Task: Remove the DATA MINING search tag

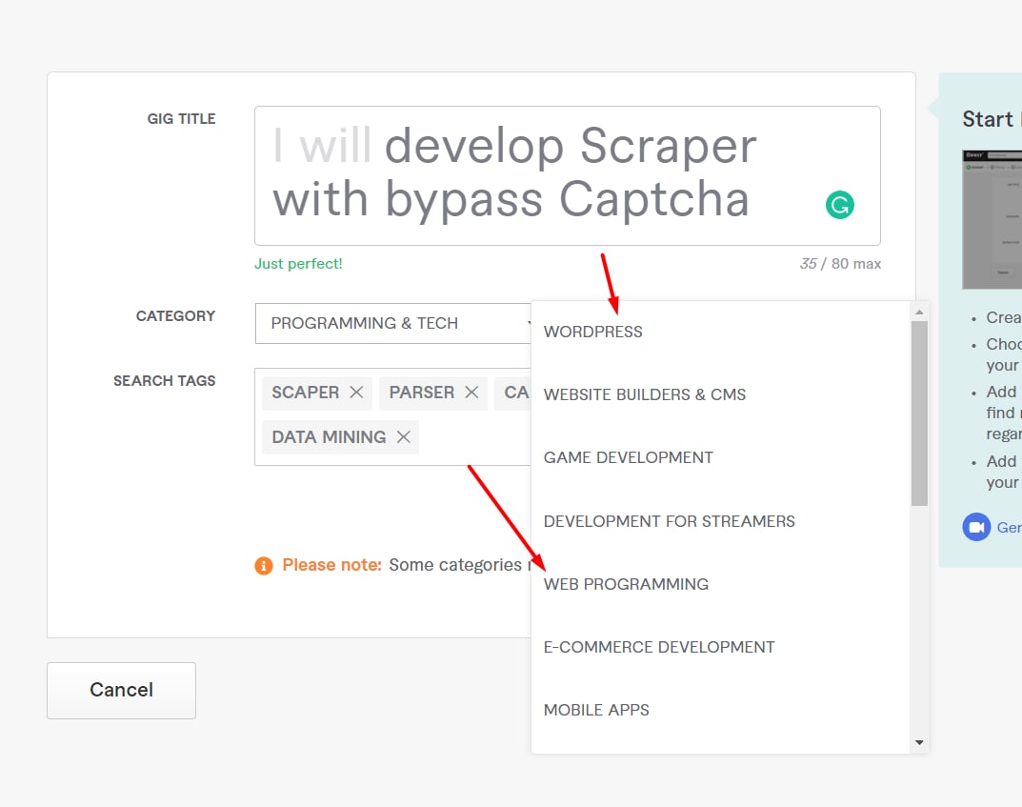Action: tap(404, 436)
